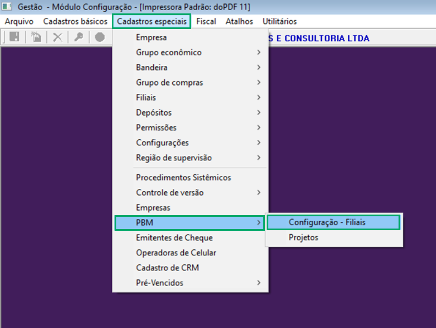Click the Gestão app icon in title bar
This screenshot has height=328, width=436.
point(7,6)
